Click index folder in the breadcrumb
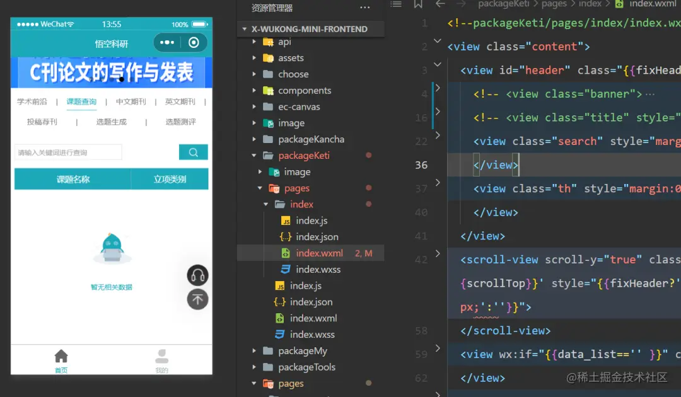 click(590, 4)
